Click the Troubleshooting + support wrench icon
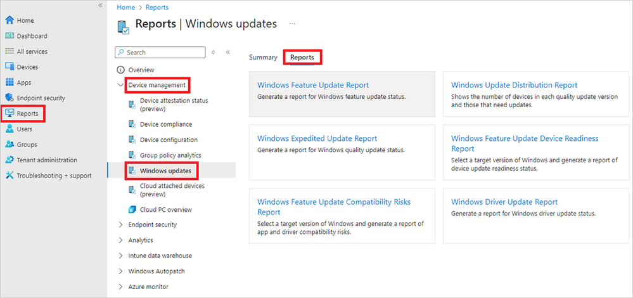Screen dimensions: 633x298 (10, 175)
